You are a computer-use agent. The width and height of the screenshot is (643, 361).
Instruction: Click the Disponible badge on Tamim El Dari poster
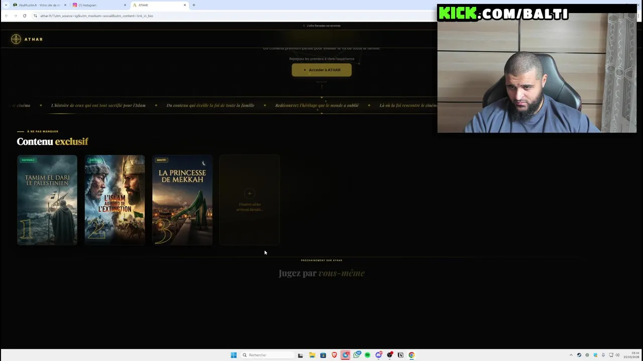tap(28, 160)
